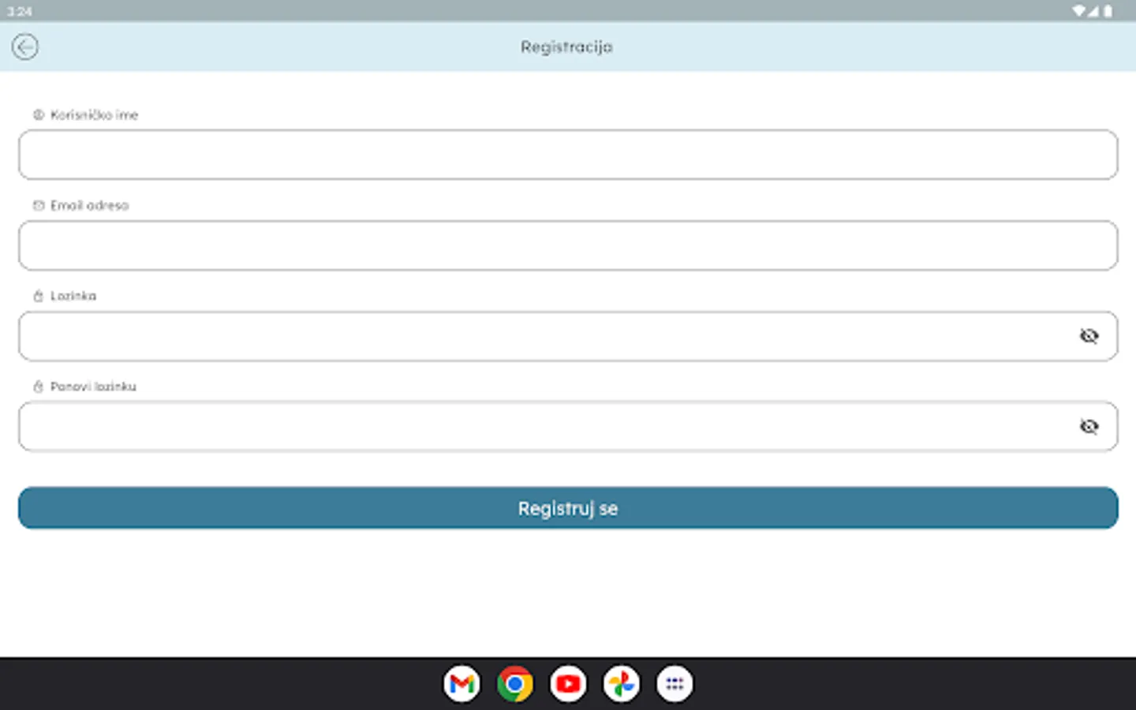Tap the Registruj se button
This screenshot has width=1136, height=710.
(x=568, y=508)
